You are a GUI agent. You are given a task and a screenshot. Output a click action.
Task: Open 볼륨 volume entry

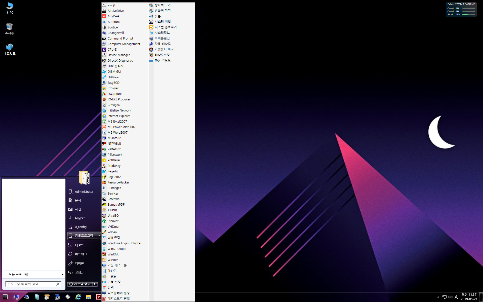point(172,16)
